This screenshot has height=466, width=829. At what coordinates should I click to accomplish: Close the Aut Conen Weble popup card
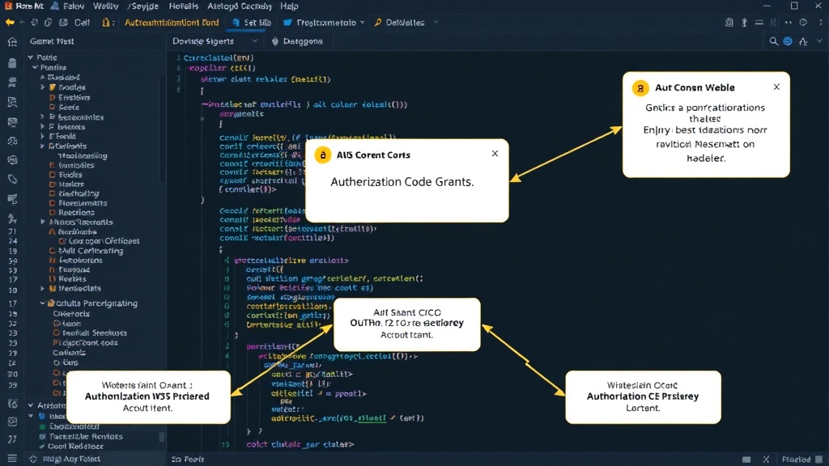click(x=776, y=87)
